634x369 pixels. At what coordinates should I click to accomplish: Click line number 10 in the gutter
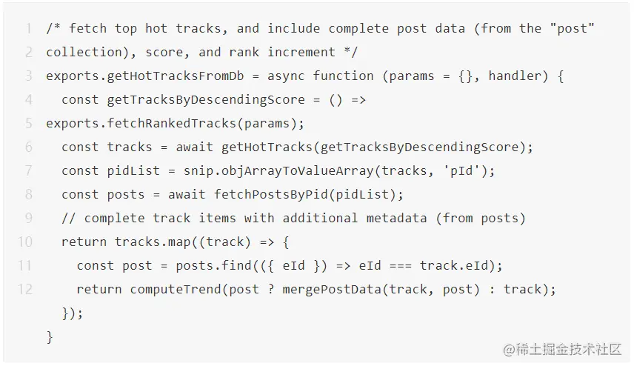(x=24, y=242)
